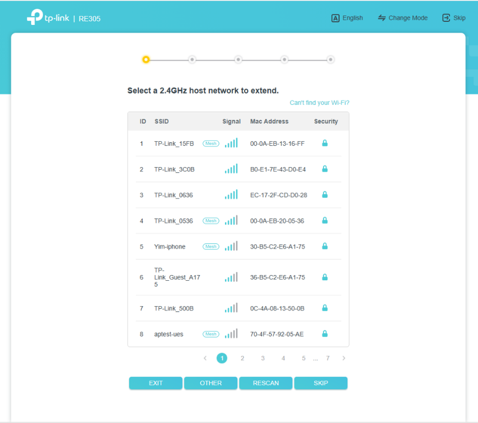Click signal bars icon for TP-Link_15FB
Screen dimensions: 478x423
coord(231,143)
